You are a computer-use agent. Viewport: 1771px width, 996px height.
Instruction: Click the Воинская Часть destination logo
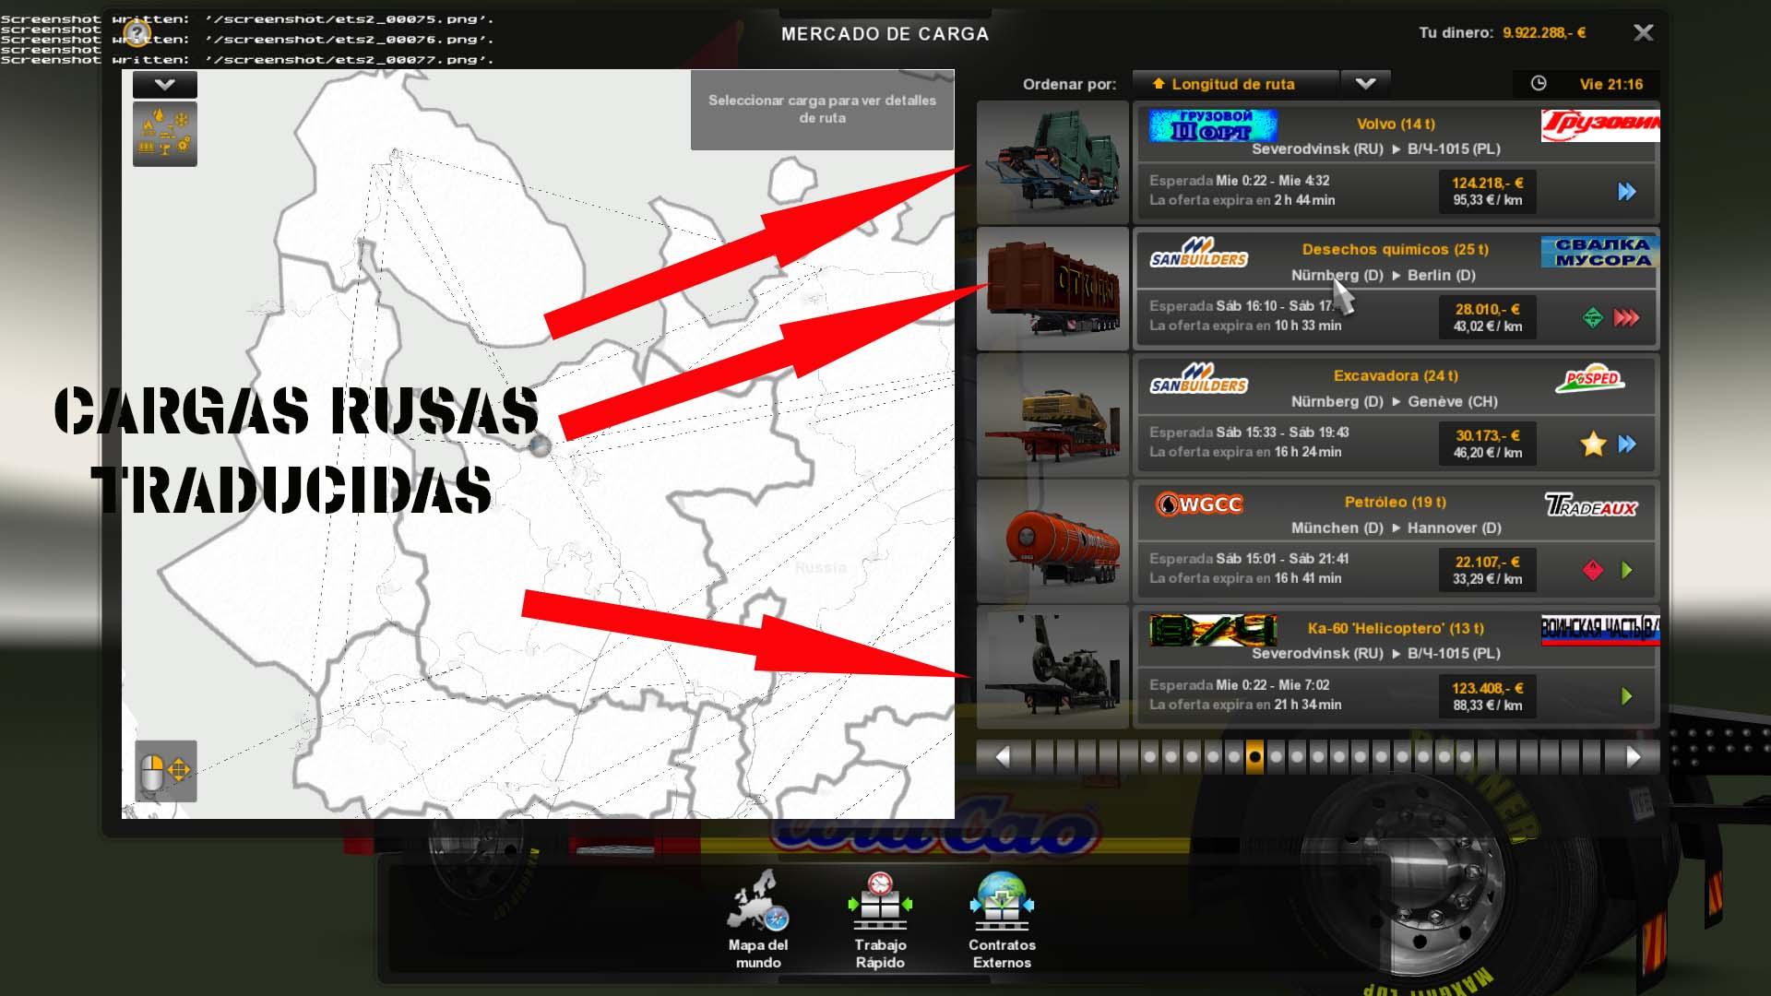1600,630
